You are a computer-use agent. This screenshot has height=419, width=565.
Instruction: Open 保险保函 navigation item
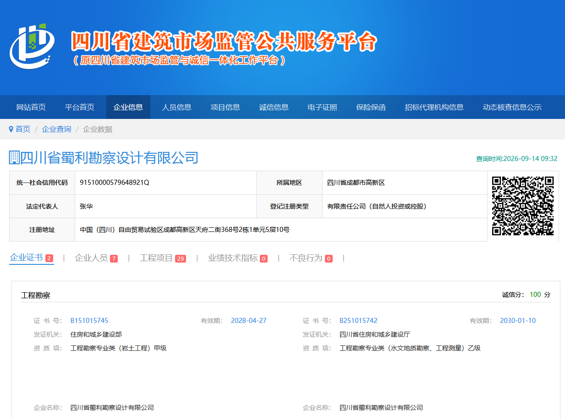coord(371,107)
